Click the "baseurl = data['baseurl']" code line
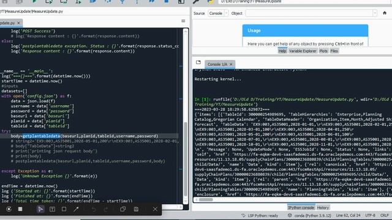 tap(40, 116)
